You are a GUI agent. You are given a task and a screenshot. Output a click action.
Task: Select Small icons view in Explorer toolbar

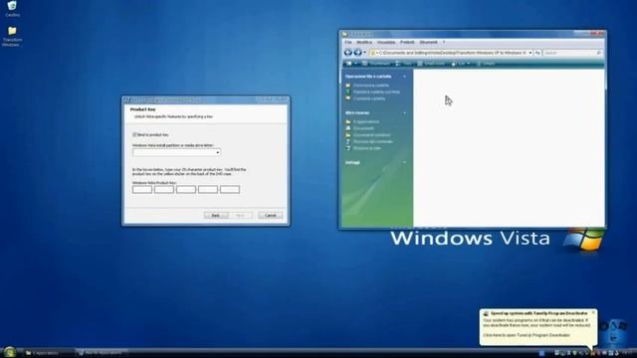(x=431, y=64)
